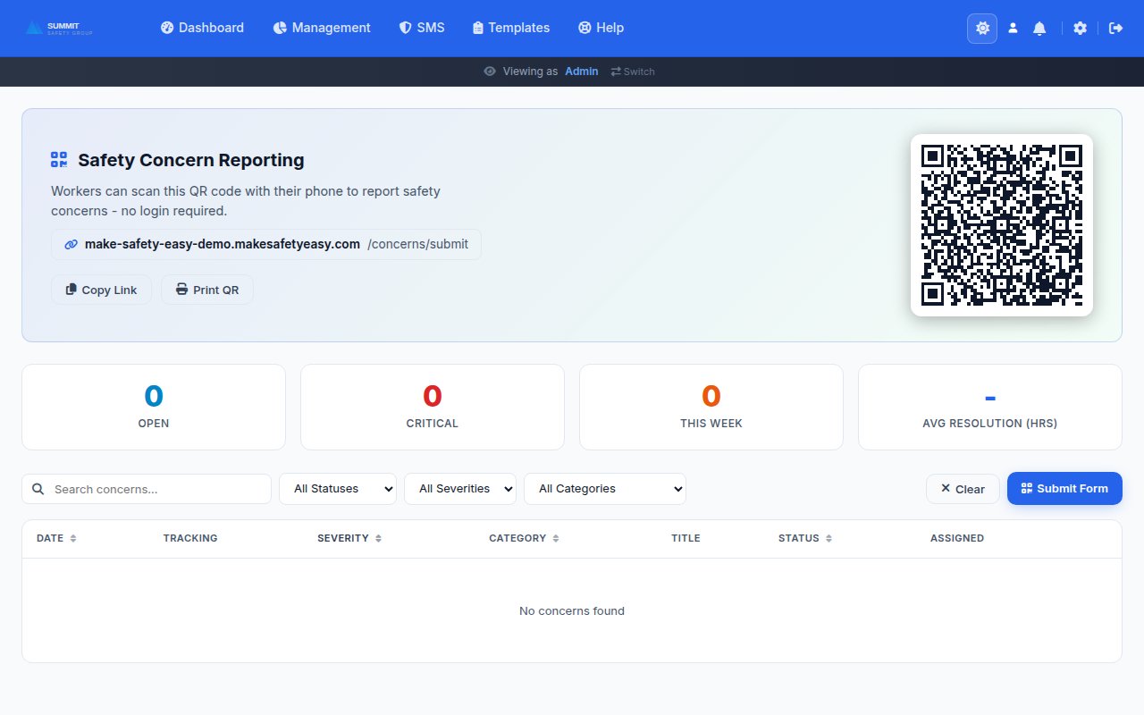Sort the table by Severity column
The height and width of the screenshot is (715, 1144).
(x=350, y=538)
